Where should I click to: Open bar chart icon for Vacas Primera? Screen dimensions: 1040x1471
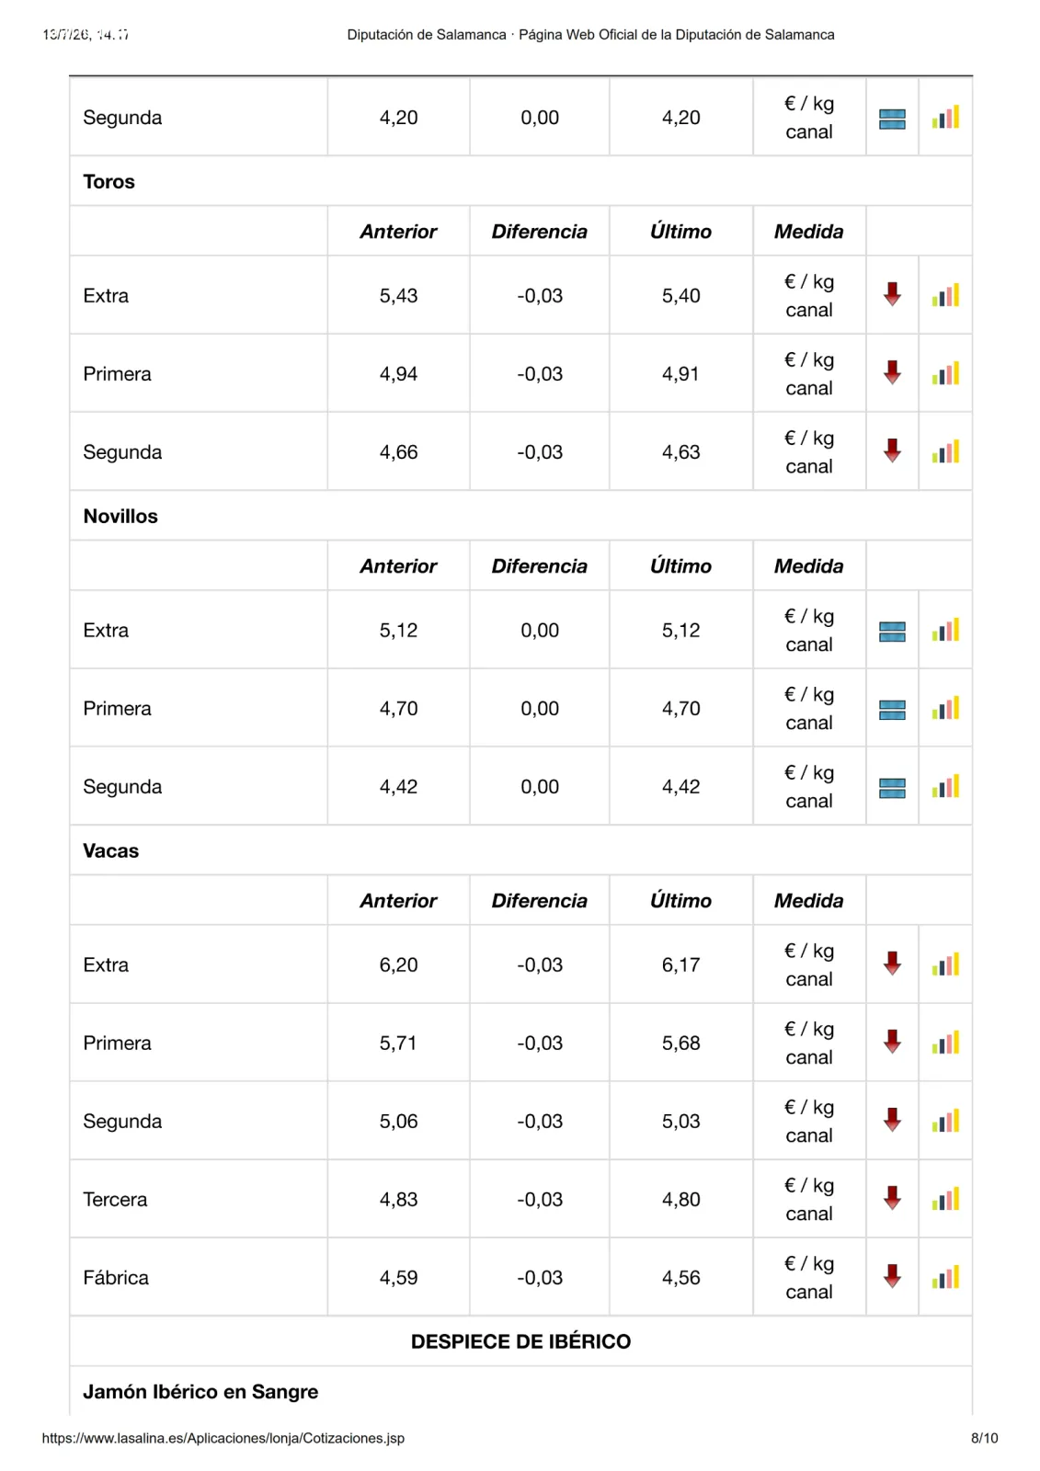(945, 1043)
